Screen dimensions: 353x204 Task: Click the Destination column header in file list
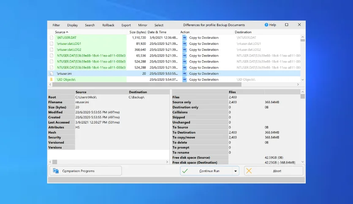click(x=243, y=32)
